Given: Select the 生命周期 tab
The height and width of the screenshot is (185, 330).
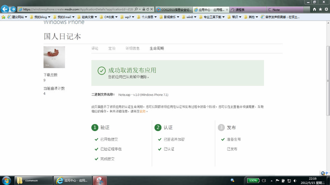Looking at the screenshot, I should pyautogui.click(x=157, y=48).
